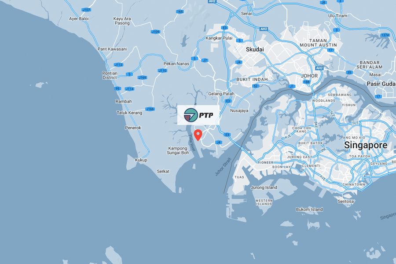This screenshot has height=264, width=396.
Task: Select the Pekan Nanas label
Action: tap(176, 64)
